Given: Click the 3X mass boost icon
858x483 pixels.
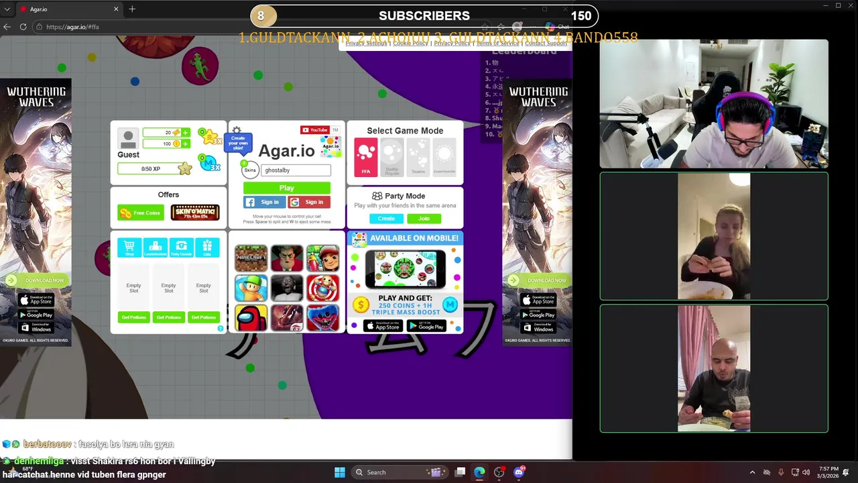Looking at the screenshot, I should (209, 162).
